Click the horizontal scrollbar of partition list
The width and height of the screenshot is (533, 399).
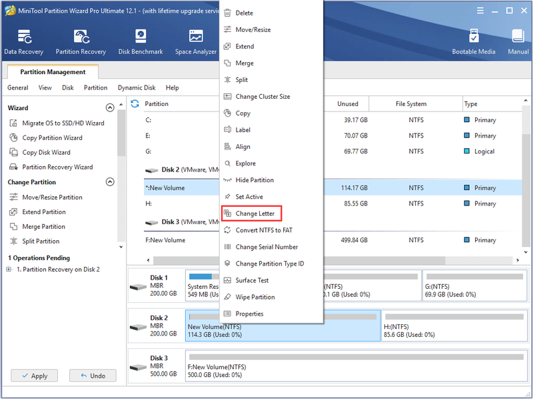point(299,260)
